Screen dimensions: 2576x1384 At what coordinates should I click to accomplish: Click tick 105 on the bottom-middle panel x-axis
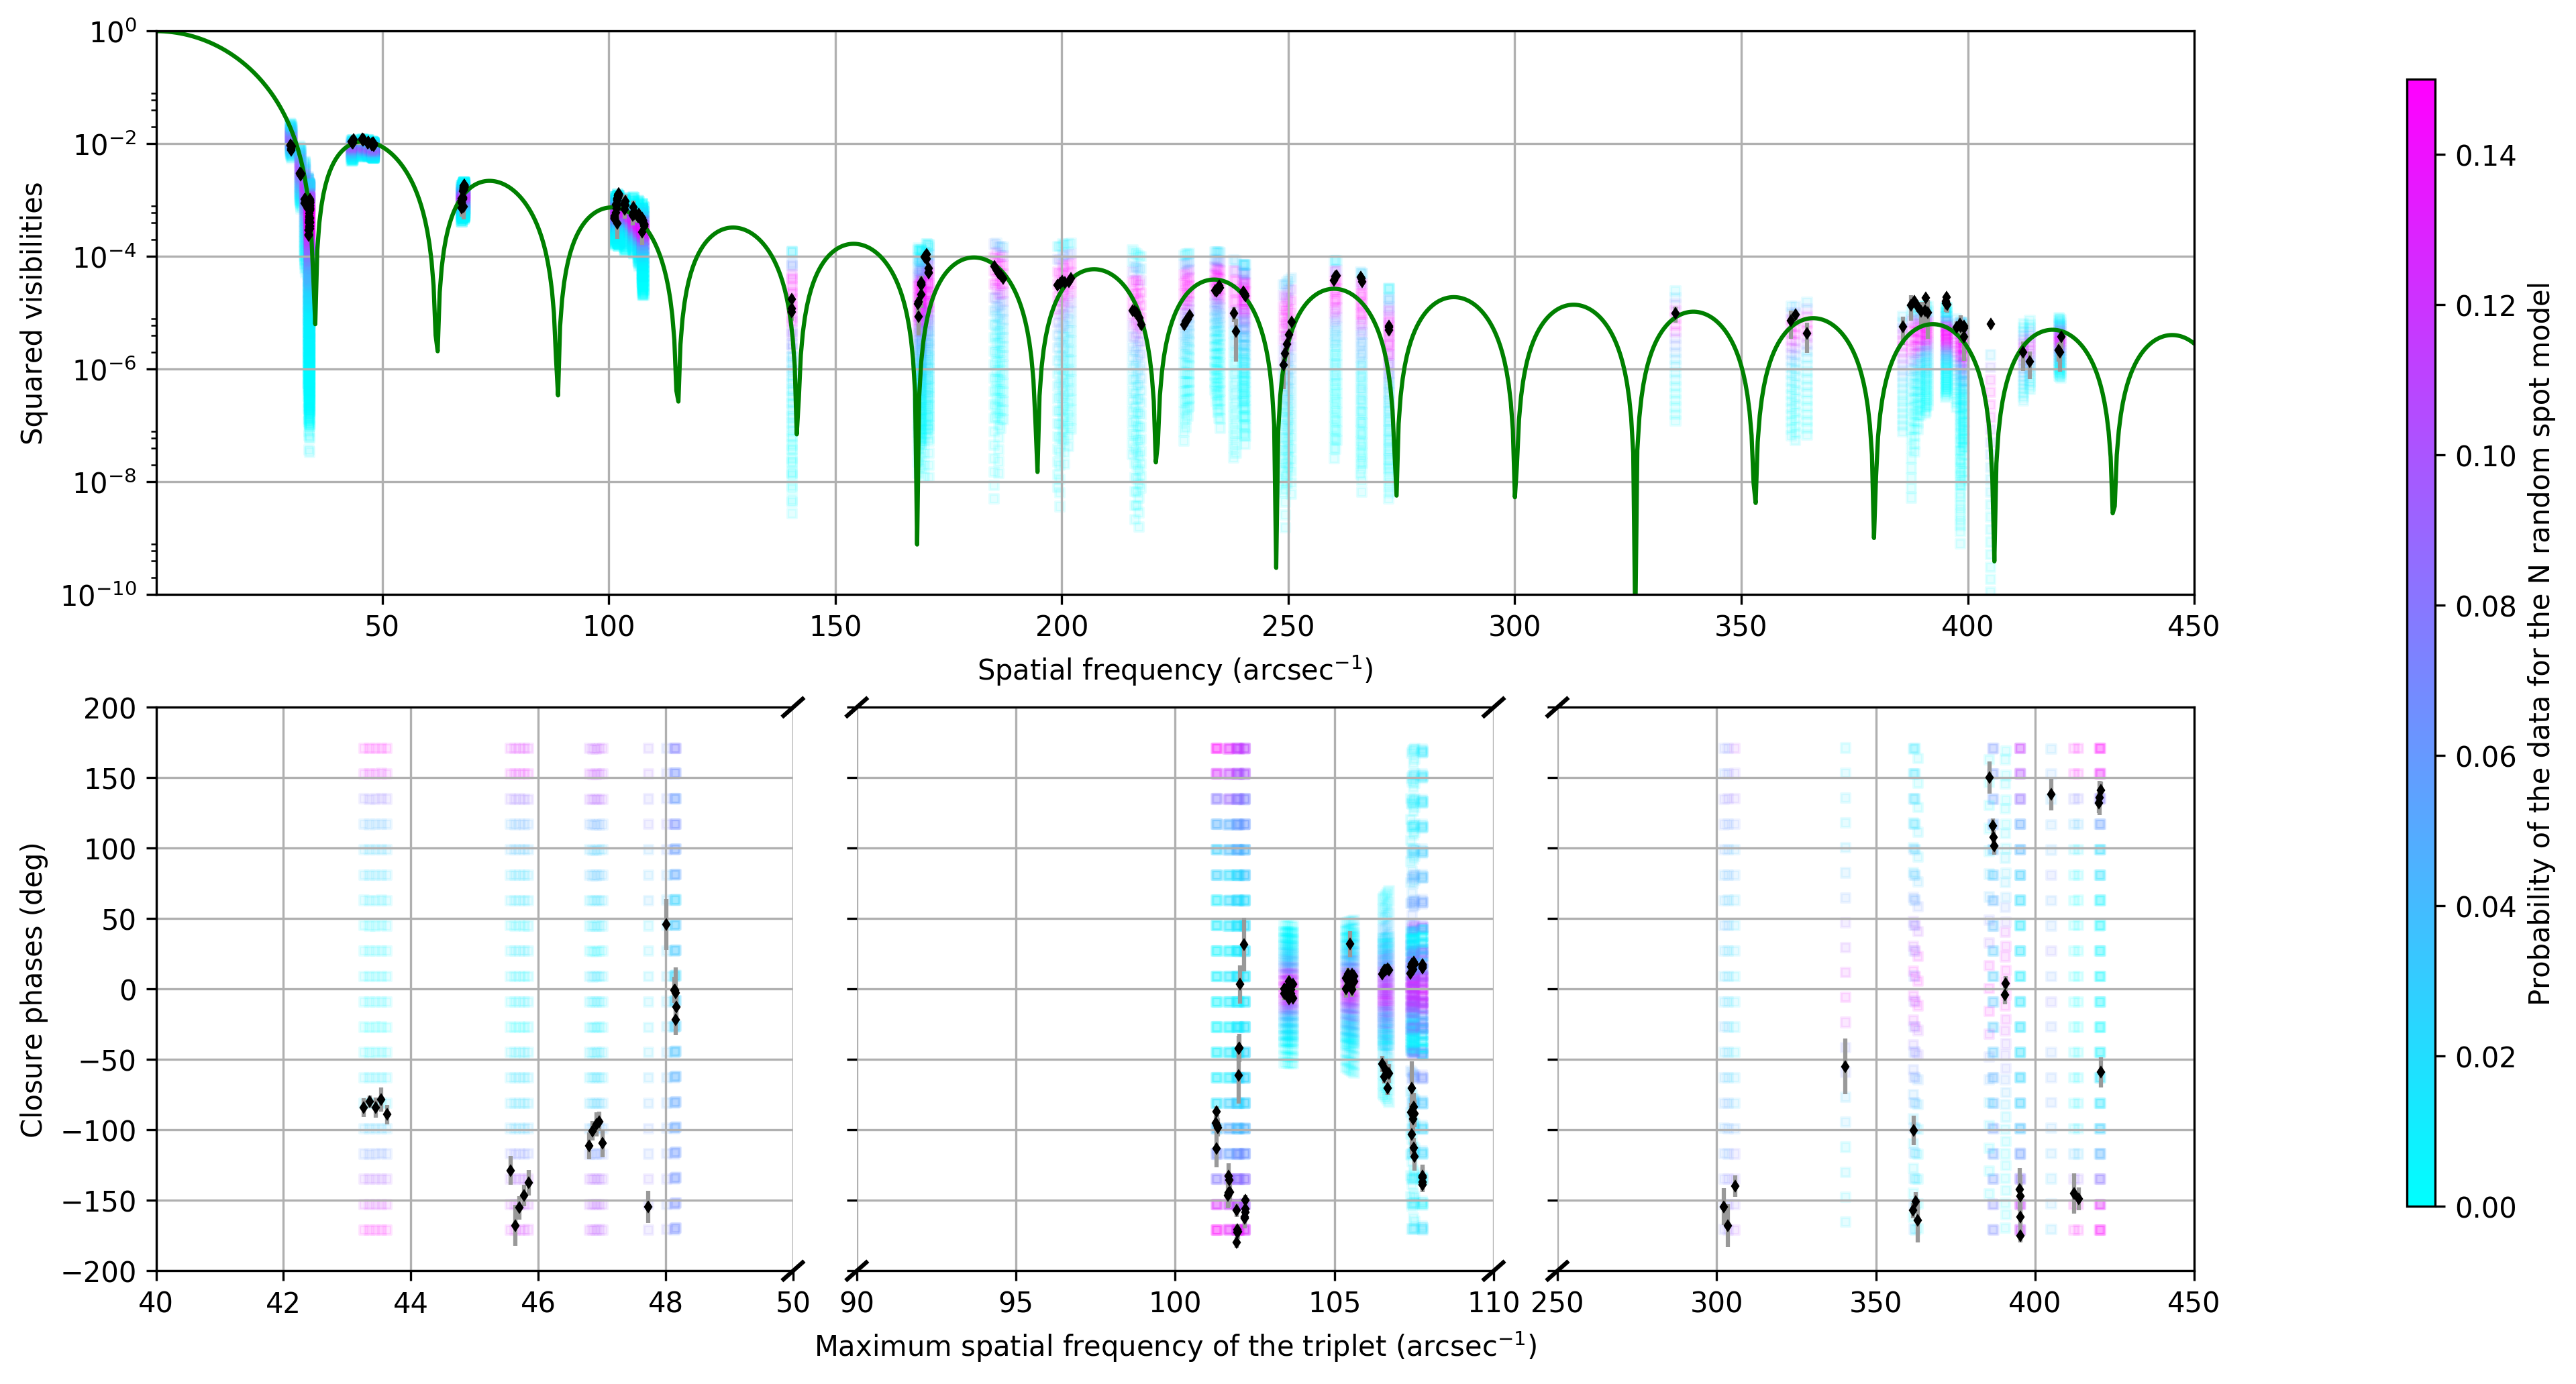1335,1303
